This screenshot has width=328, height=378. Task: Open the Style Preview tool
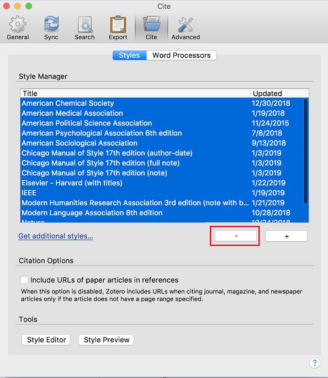point(106,340)
